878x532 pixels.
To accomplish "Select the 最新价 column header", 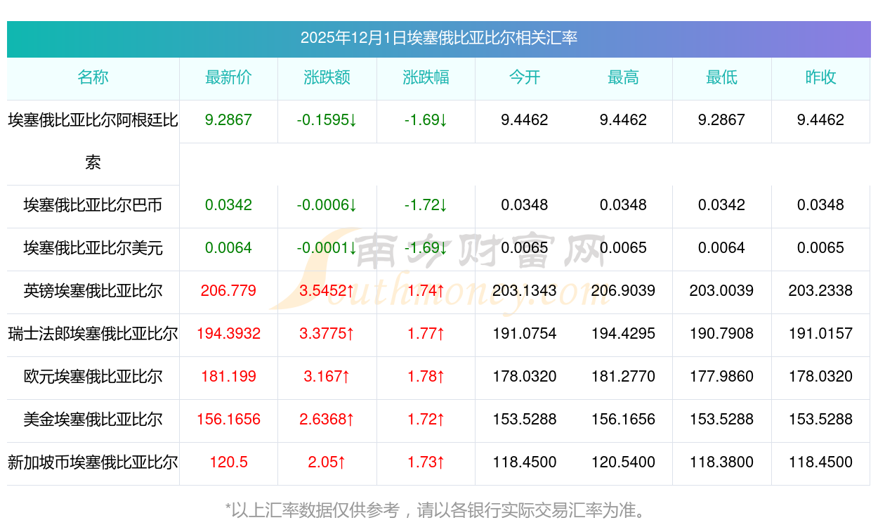I will point(228,77).
